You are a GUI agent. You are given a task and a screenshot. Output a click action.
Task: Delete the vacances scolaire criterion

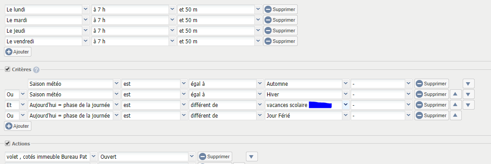[432, 105]
